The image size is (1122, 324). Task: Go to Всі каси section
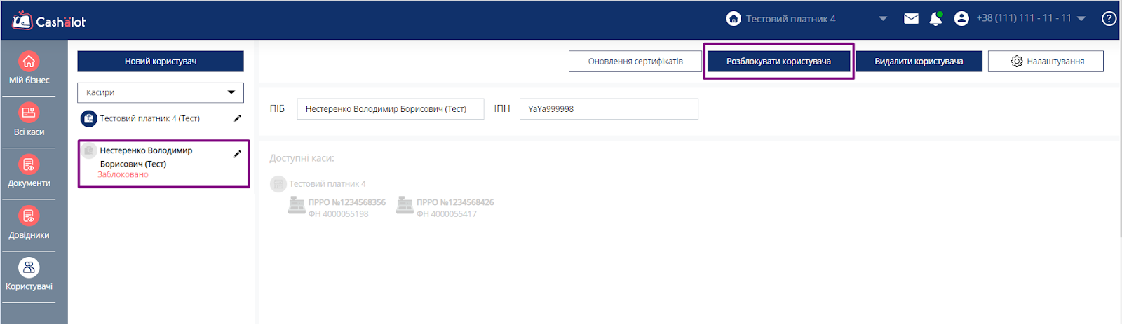(x=29, y=120)
